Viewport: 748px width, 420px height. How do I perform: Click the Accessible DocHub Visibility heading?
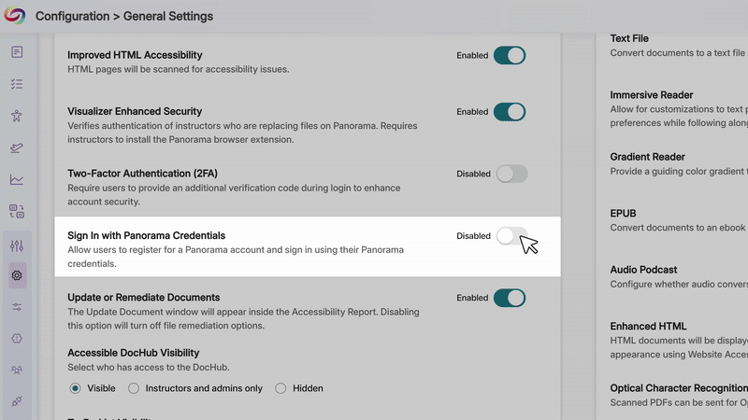(133, 353)
